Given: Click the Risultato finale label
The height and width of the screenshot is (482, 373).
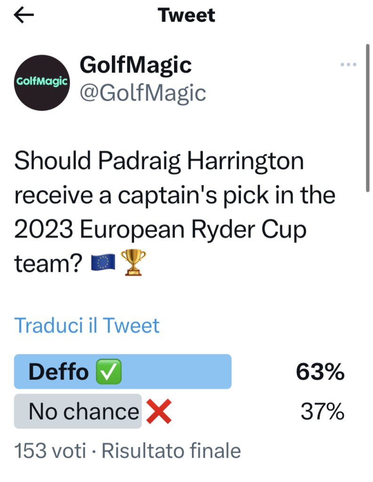Looking at the screenshot, I should (171, 450).
